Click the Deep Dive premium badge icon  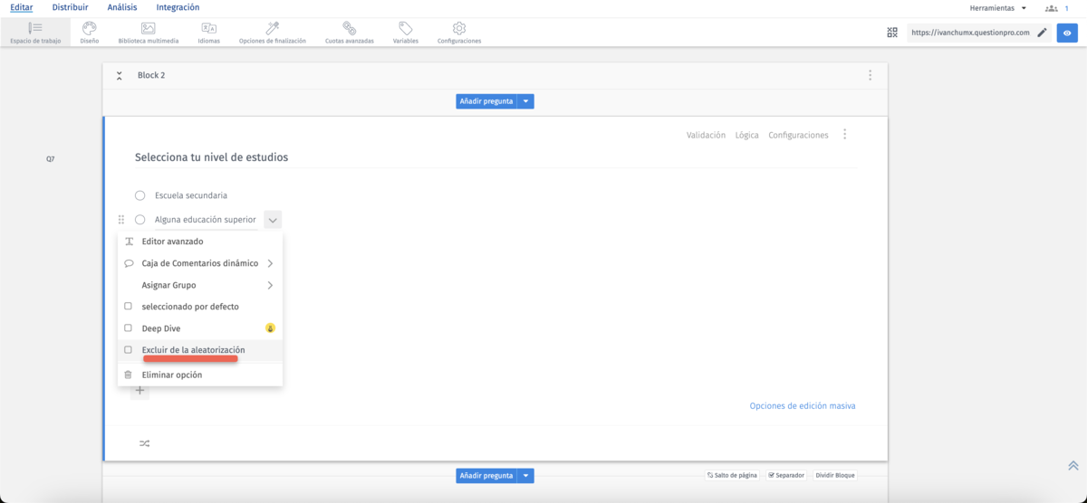[270, 328]
